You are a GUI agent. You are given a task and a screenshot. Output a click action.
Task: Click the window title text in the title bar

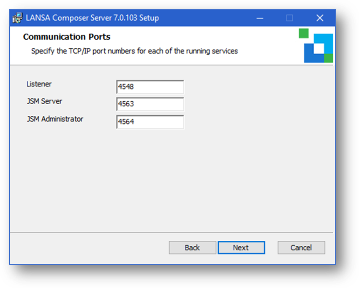(92, 18)
